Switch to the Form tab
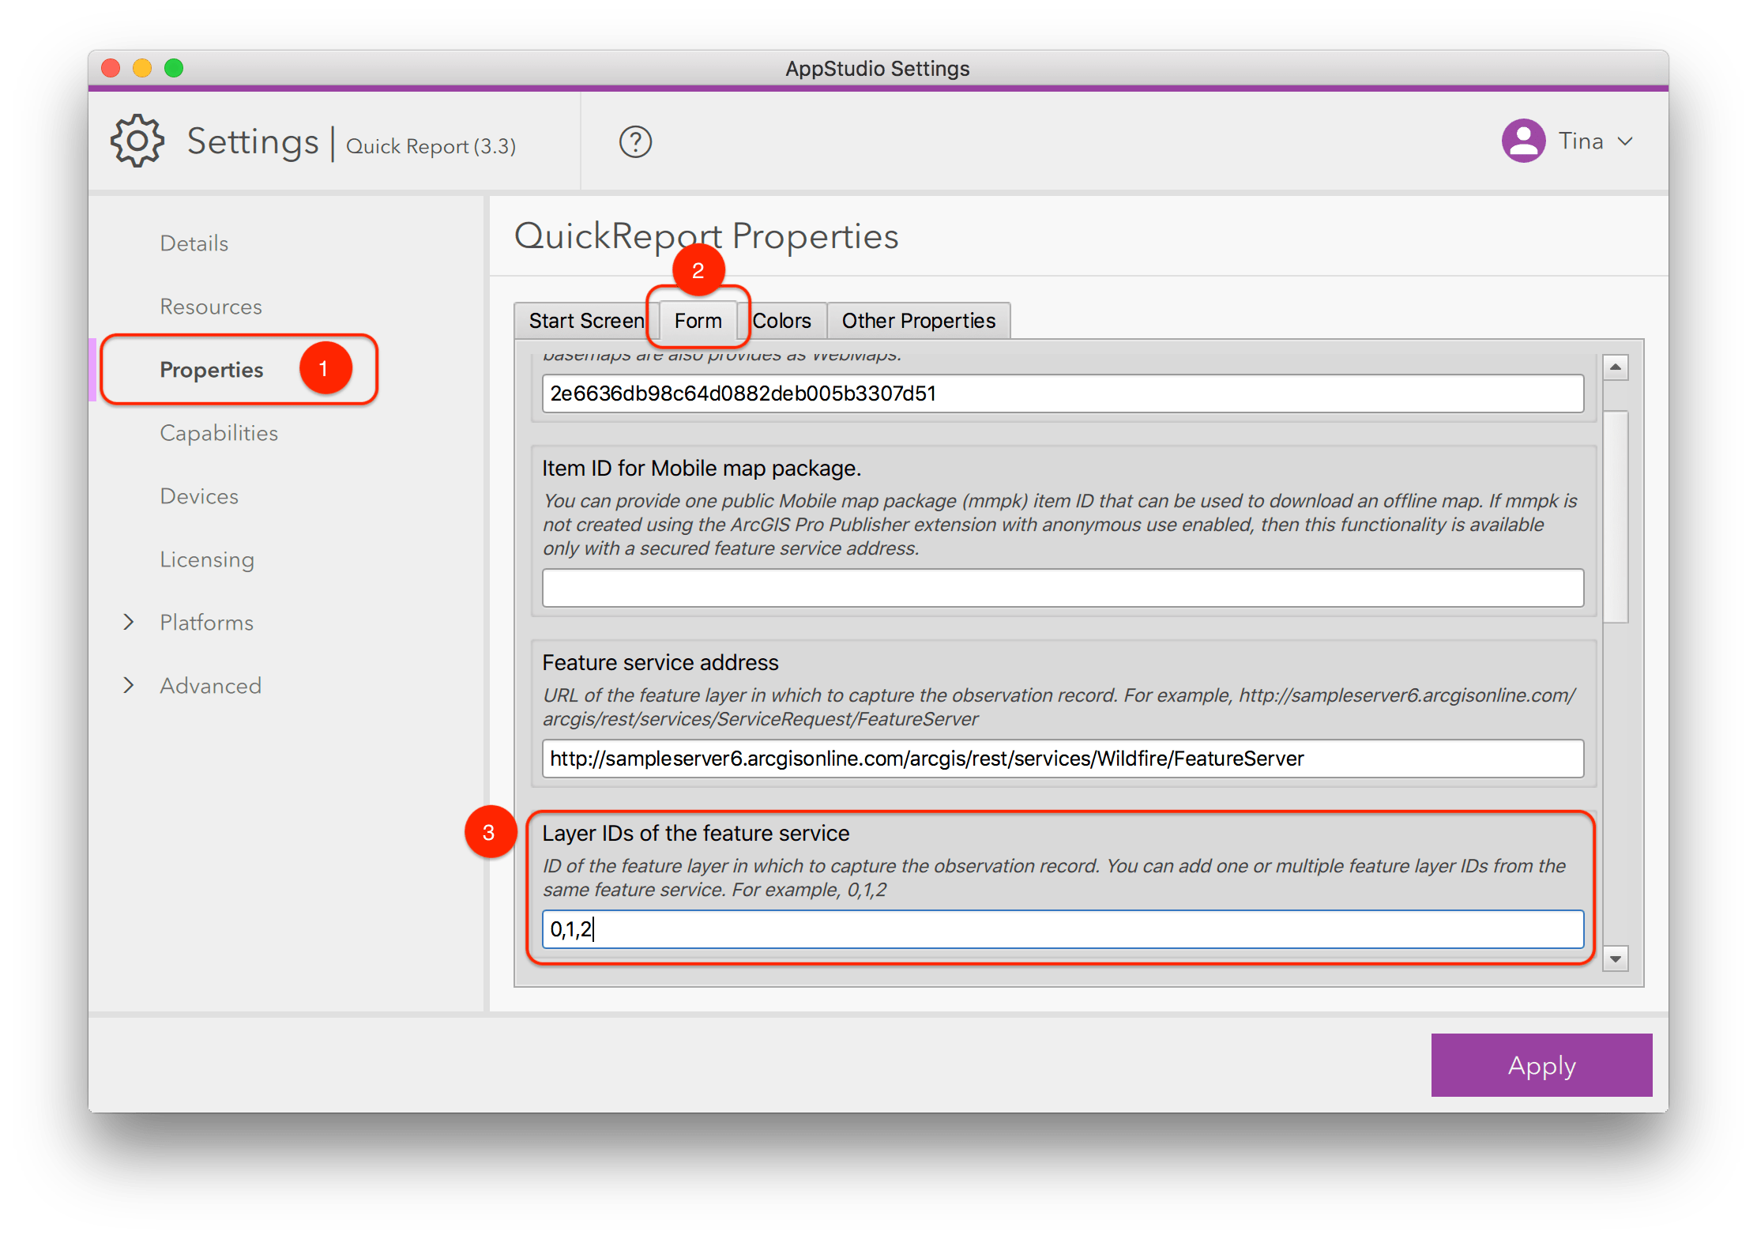Image resolution: width=1757 pixels, height=1239 pixels. tap(698, 320)
